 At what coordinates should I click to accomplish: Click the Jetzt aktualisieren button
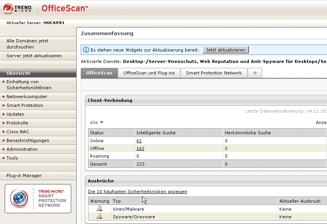pyautogui.click(x=226, y=50)
